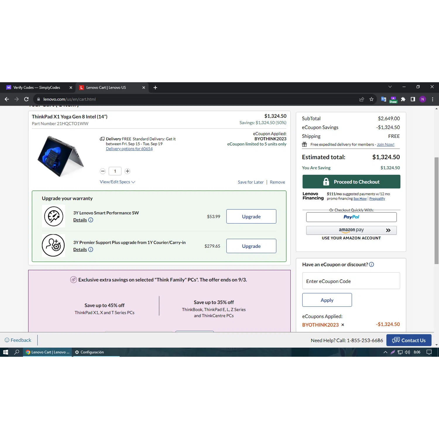
Task: Click the ThinkPad X1 Yoga product image
Action: [x=61, y=156]
